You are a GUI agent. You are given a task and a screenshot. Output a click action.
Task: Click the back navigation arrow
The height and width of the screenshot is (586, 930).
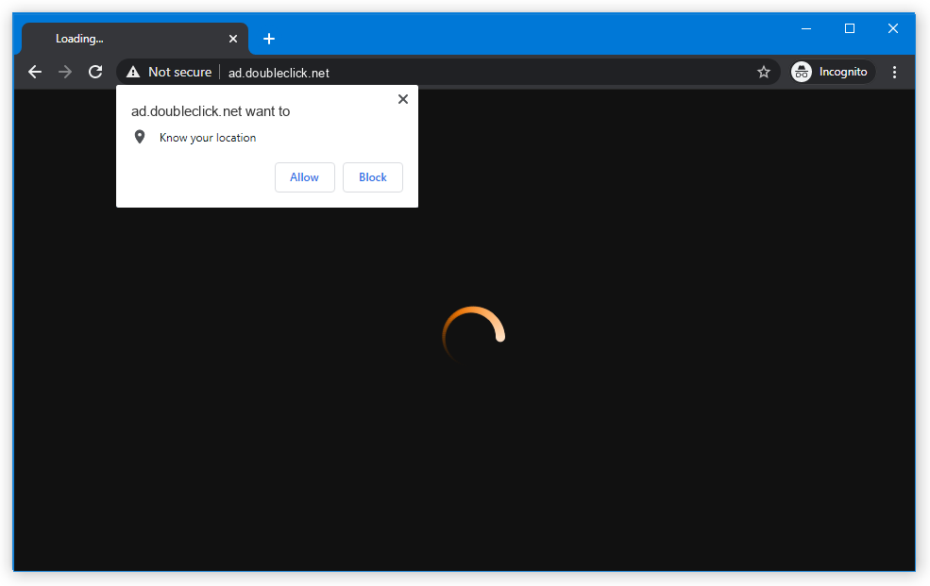(x=35, y=72)
